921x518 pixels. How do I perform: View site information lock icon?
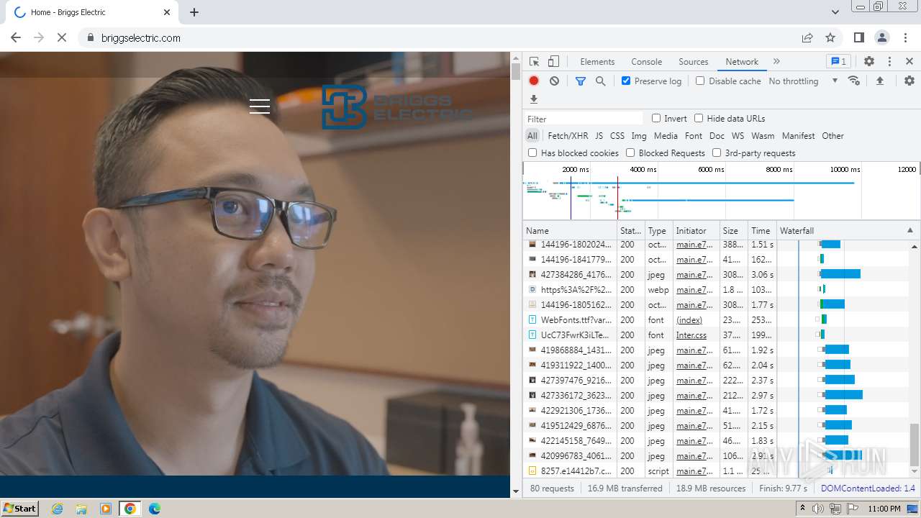coord(91,37)
